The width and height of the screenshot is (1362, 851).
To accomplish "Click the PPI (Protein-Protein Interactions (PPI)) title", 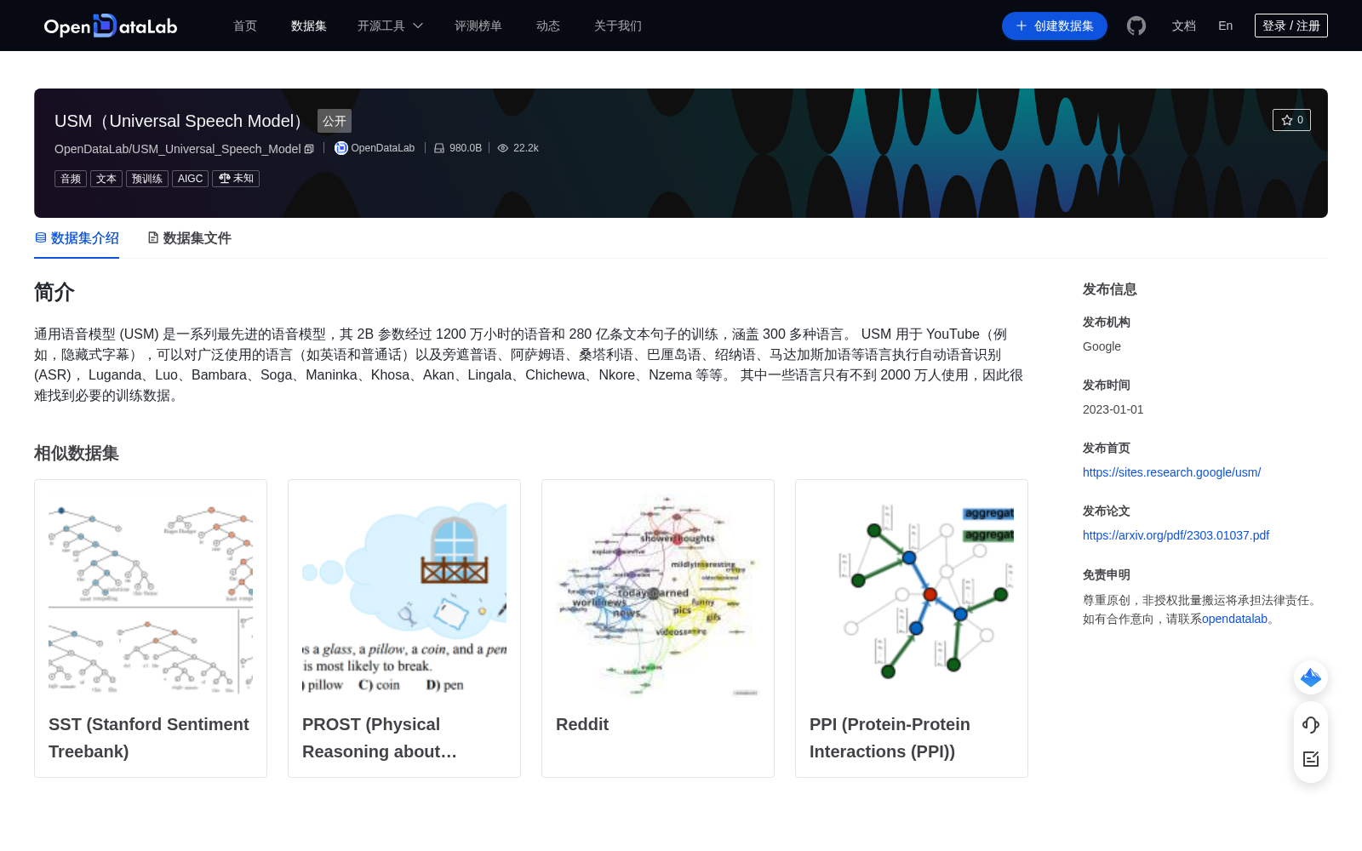I will pos(890,738).
